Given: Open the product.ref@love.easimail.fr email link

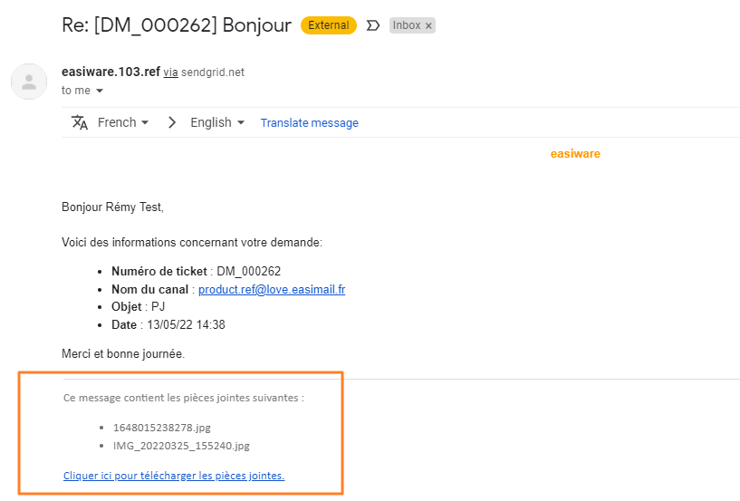Looking at the screenshot, I should coord(272,289).
